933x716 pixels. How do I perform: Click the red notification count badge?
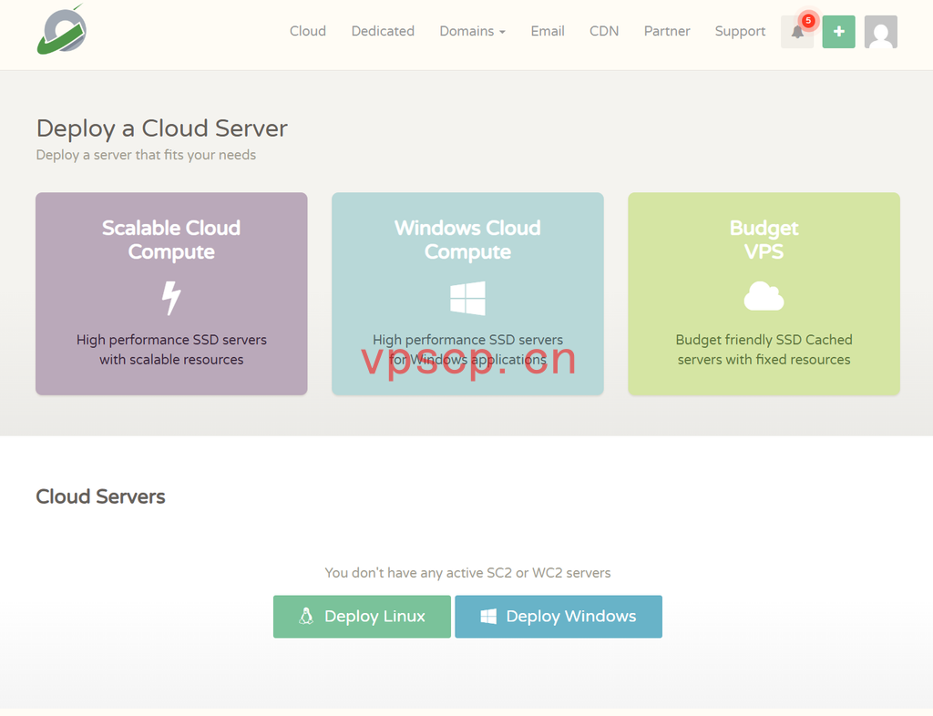point(808,20)
